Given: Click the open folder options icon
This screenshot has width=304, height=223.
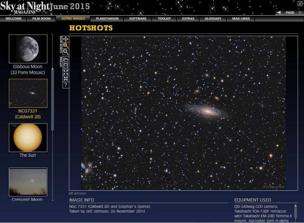Looking at the screenshot, I should (x=66, y=60).
